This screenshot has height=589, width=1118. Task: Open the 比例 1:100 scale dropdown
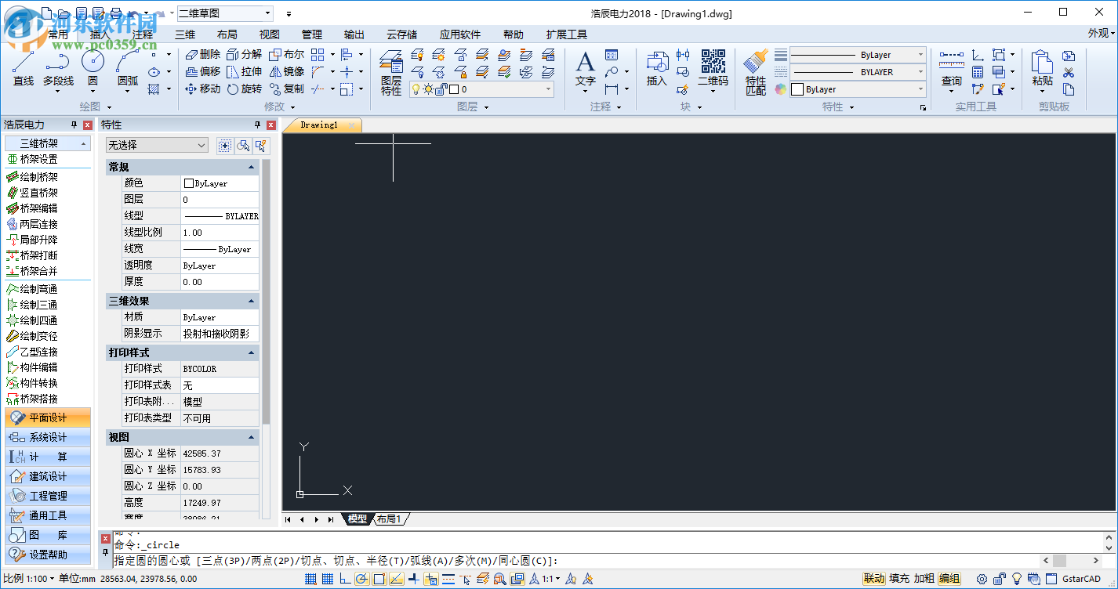point(29,579)
